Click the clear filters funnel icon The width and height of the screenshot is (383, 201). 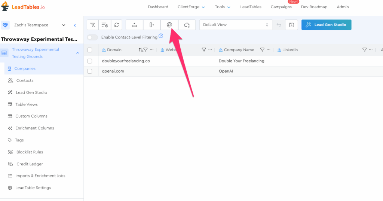(93, 25)
